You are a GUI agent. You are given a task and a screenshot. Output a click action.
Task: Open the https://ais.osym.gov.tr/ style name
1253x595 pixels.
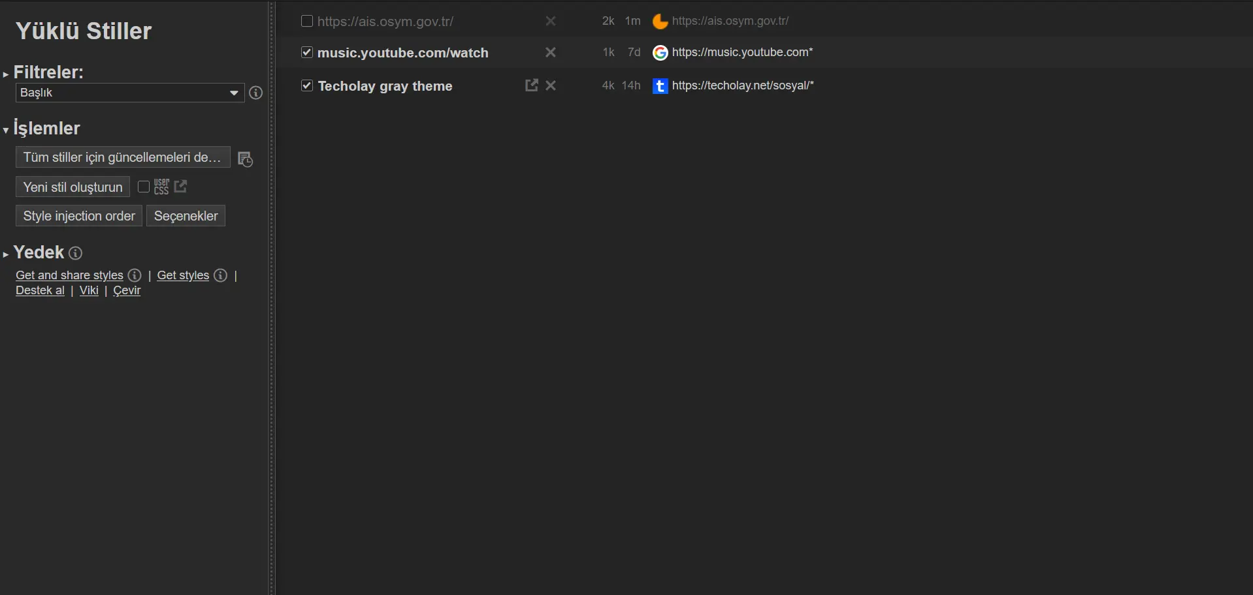[385, 22]
